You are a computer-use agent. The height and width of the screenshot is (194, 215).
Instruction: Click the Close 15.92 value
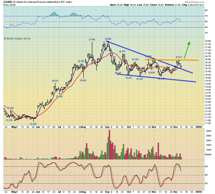coord(157,5)
